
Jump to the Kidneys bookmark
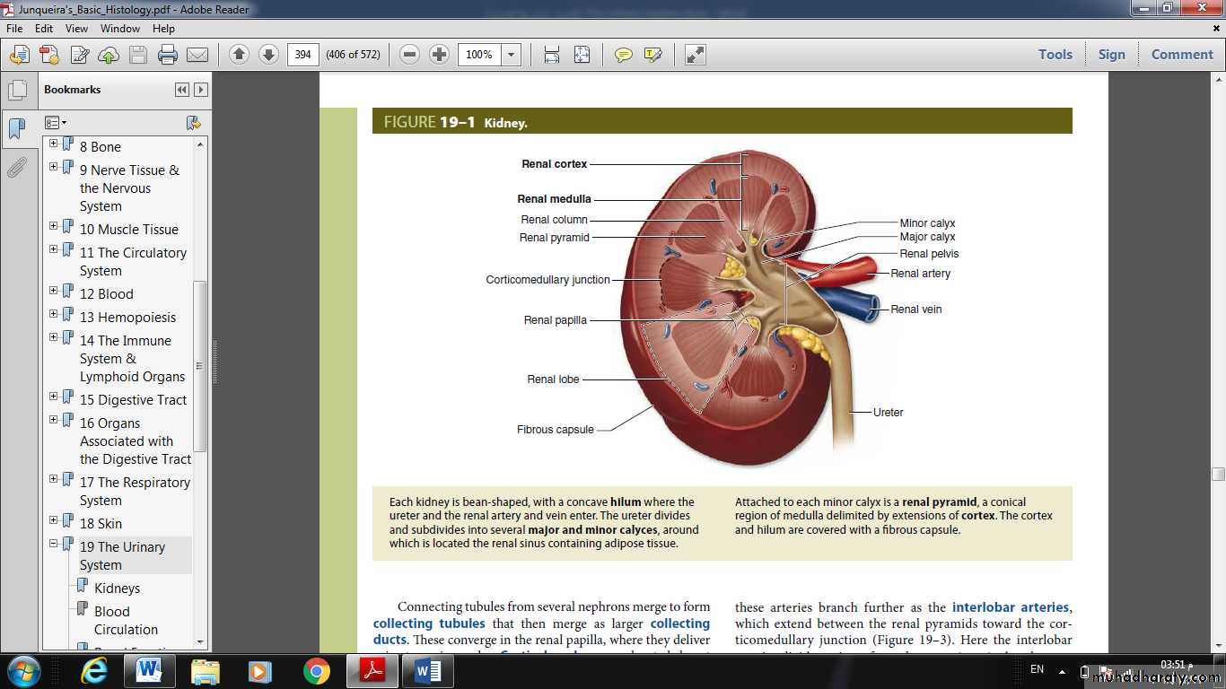[117, 589]
